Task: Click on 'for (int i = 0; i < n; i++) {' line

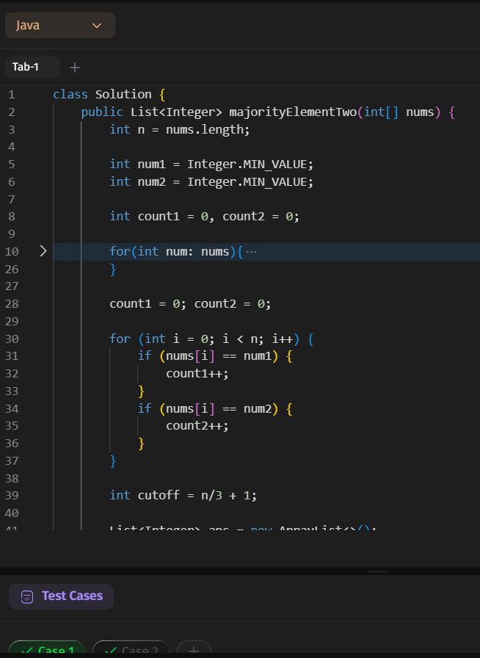Action: click(x=211, y=339)
